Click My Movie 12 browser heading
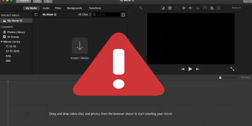 (x=49, y=14)
